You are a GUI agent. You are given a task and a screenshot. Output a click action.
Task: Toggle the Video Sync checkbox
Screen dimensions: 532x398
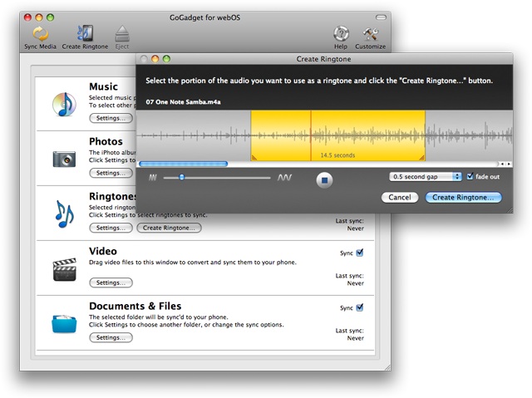[x=360, y=253]
